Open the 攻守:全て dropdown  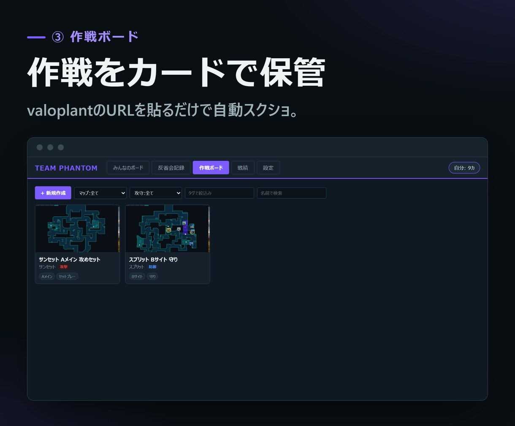[156, 193]
